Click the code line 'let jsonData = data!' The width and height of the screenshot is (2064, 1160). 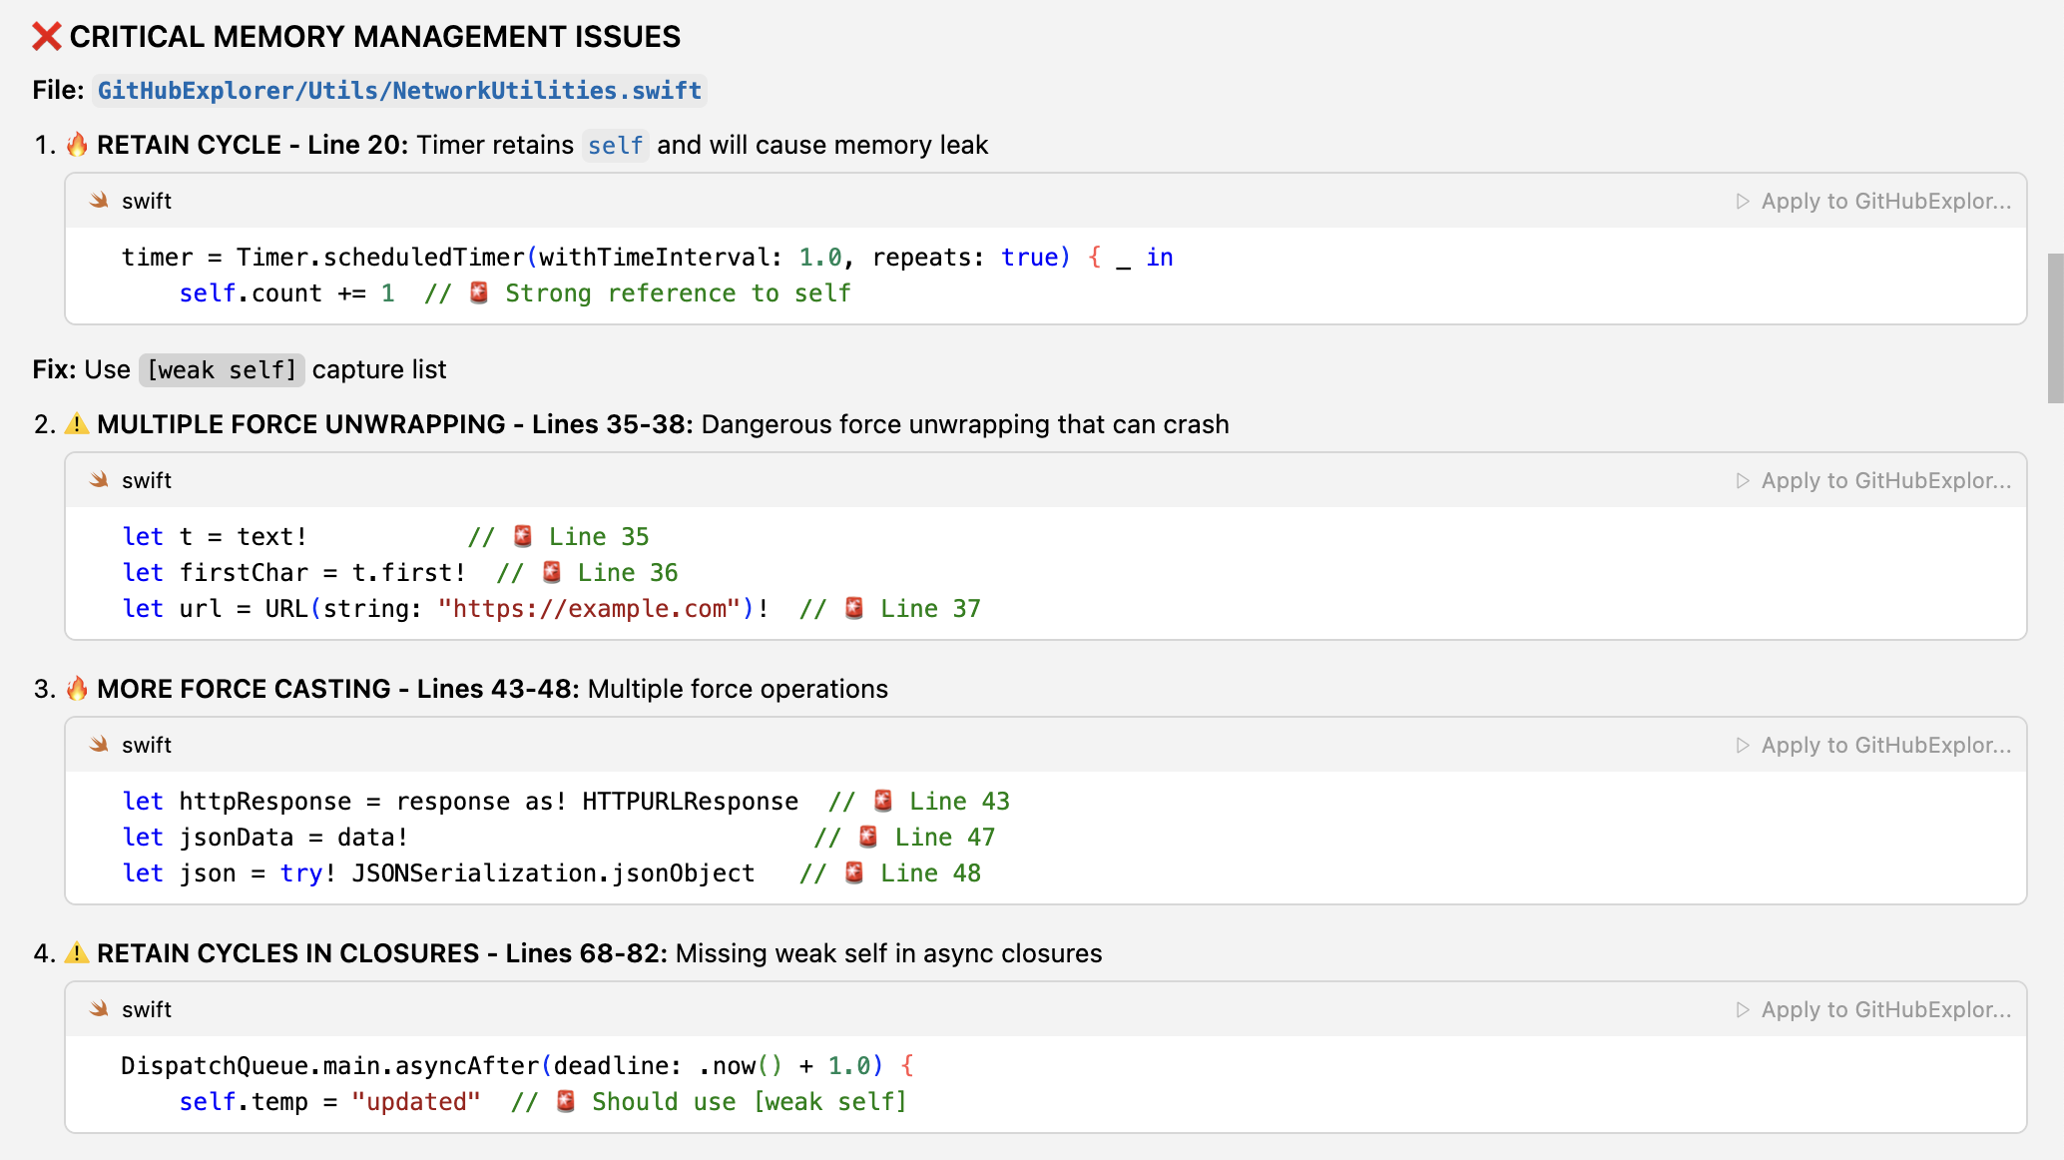click(265, 838)
